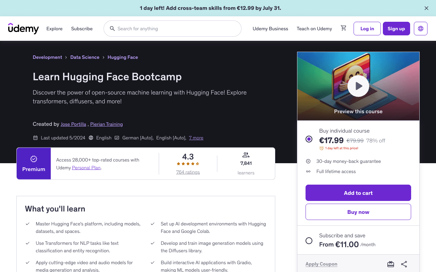Screen dimensions: 436x272
Task: Open the Explore menu
Action: pyautogui.click(x=54, y=29)
